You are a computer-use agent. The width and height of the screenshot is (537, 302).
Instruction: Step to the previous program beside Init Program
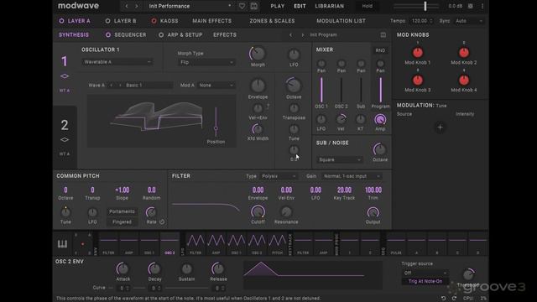coord(291,35)
